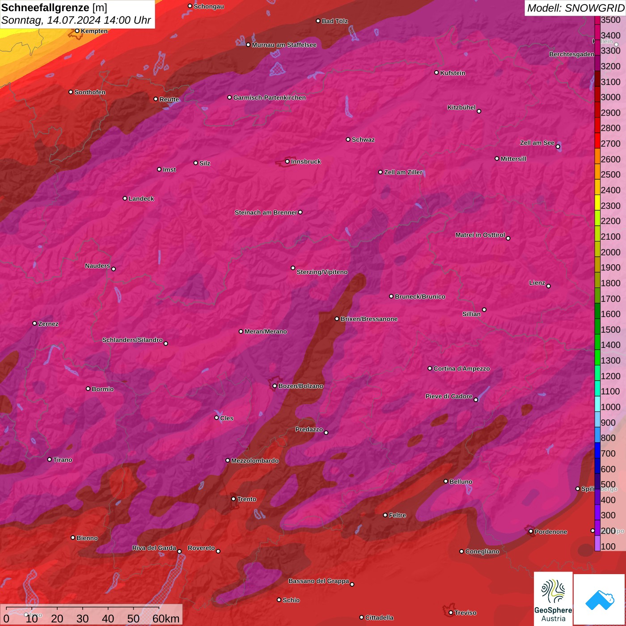The image size is (626, 626).
Task: Click the Schwaz location dot
Action: (348, 140)
